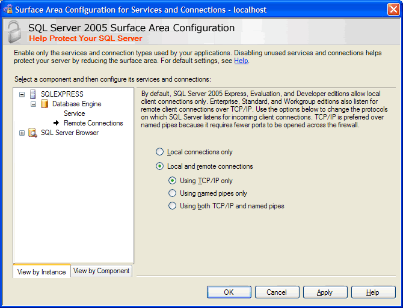Click the arrow beside Remote Connections
This screenshot has width=403, height=308.
coord(56,123)
